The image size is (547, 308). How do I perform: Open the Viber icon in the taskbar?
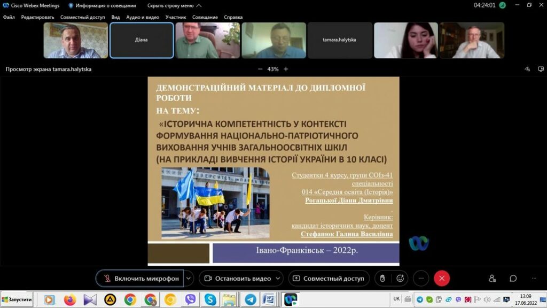pos(190,299)
